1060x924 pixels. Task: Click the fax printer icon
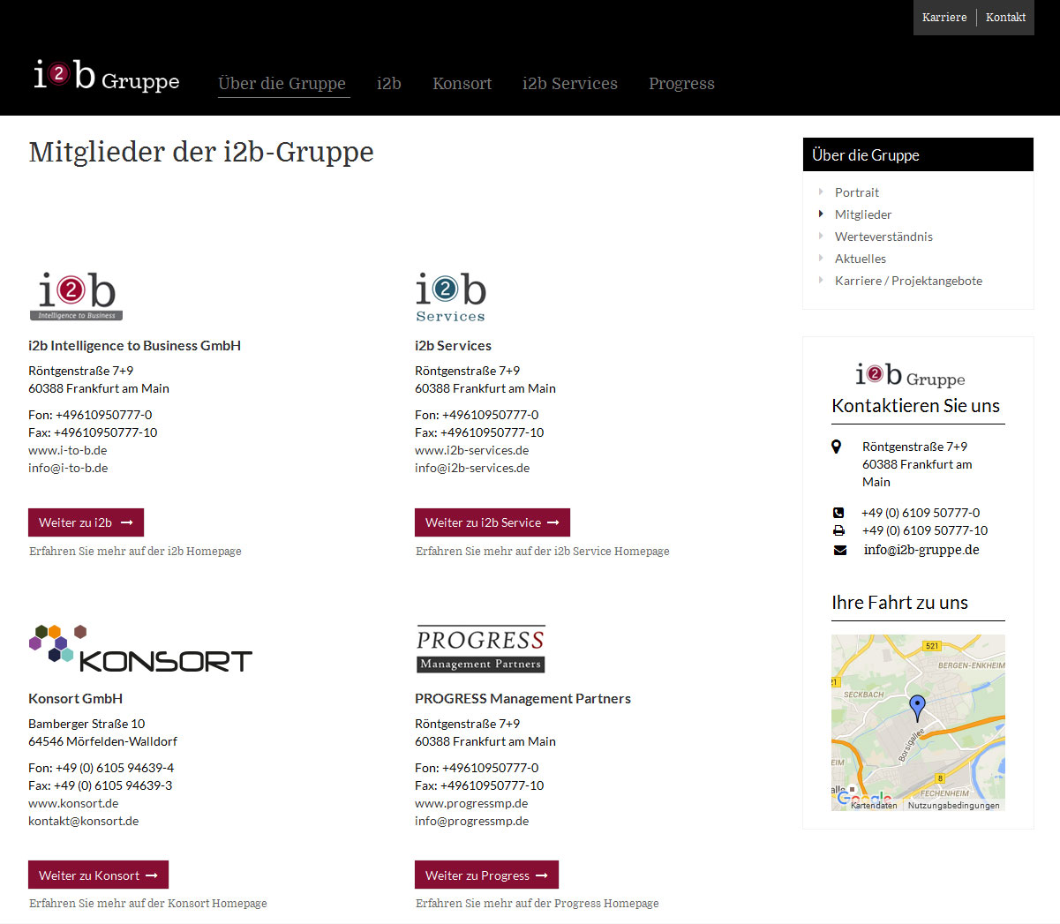click(x=838, y=530)
